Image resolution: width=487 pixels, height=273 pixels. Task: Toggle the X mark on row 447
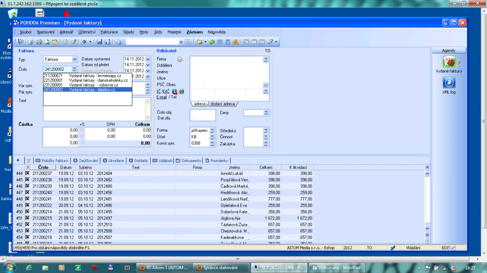point(27,193)
